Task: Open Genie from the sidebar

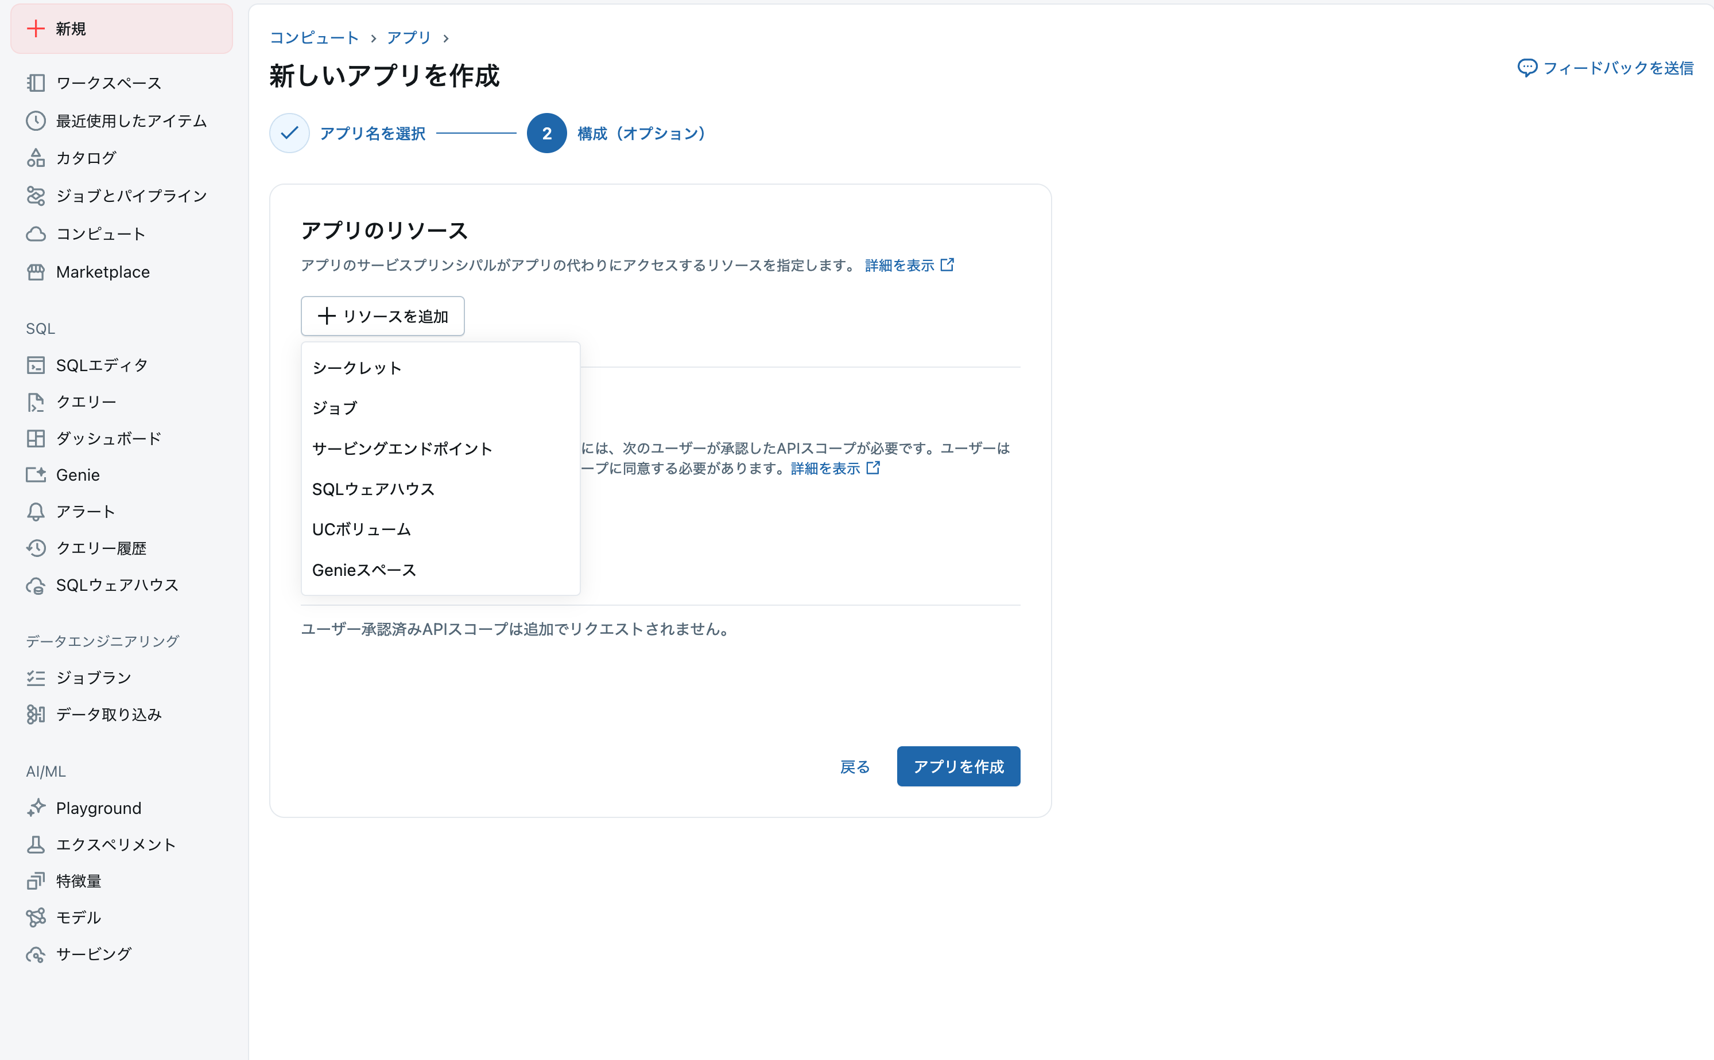Action: (x=77, y=474)
